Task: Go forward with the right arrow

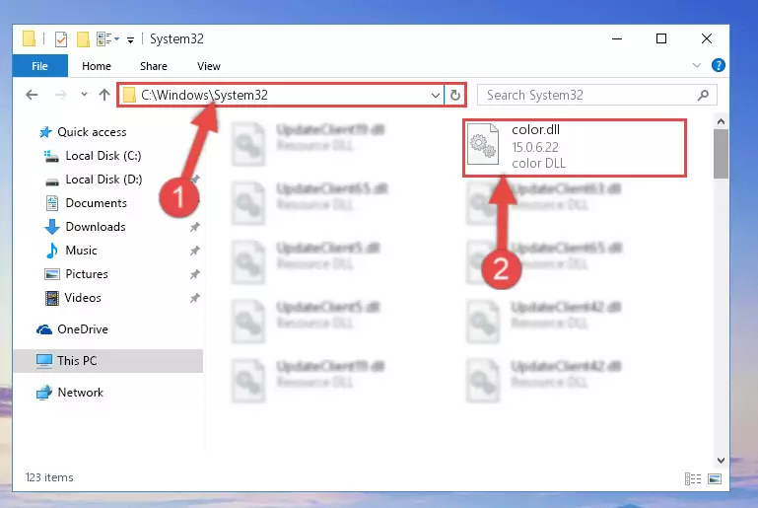Action: 60,95
